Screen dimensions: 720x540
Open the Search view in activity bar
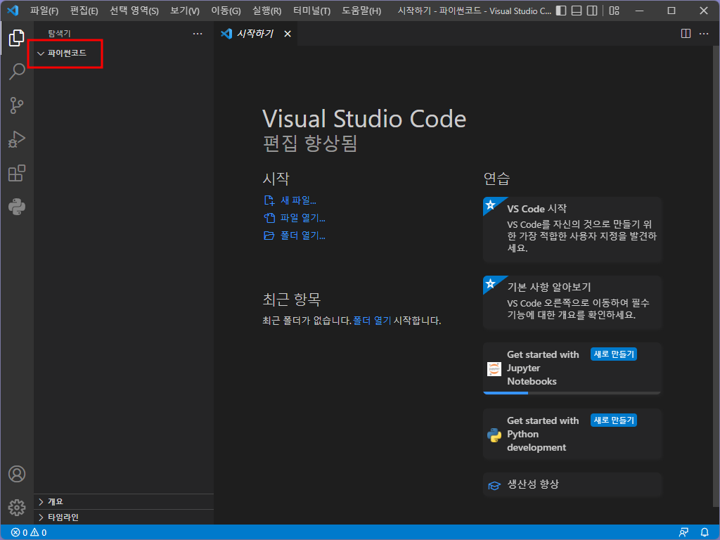17,72
